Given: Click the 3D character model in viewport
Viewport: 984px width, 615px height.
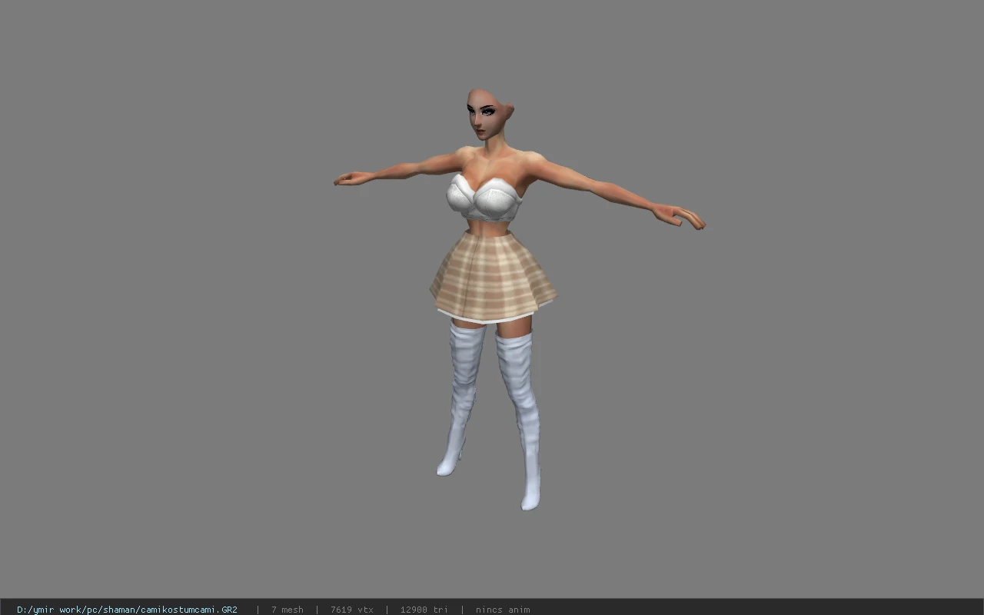Looking at the screenshot, I should [519, 299].
